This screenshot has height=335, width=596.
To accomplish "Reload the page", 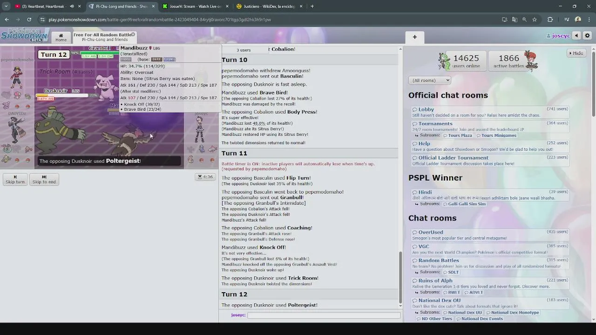I will point(29,20).
